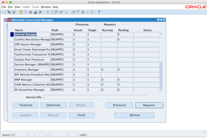207x138 pixels.
Task: Open the Processes button
Action: 119,105
